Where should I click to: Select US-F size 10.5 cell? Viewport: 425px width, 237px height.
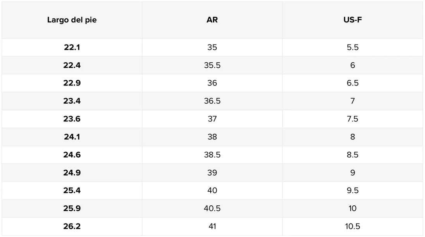click(352, 226)
